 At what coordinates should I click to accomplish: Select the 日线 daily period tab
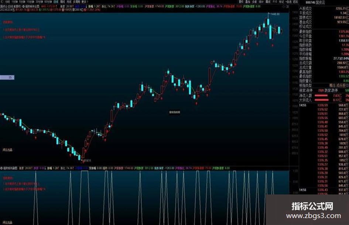click(56, 2)
